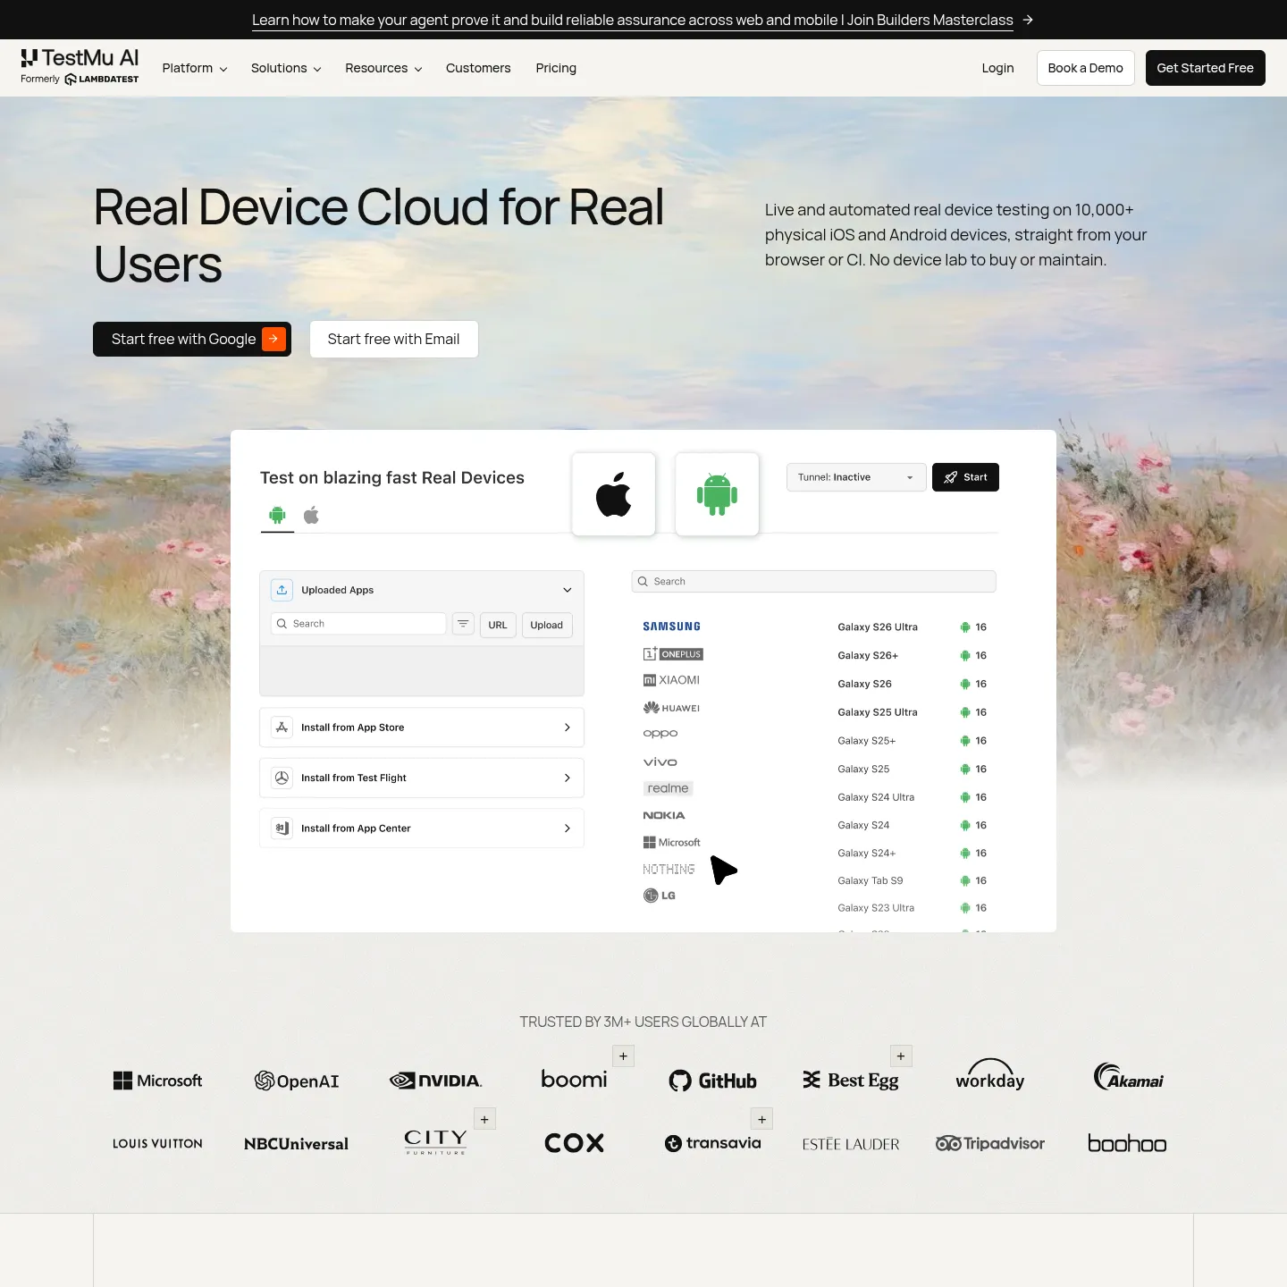Click the Upload button

547,625
